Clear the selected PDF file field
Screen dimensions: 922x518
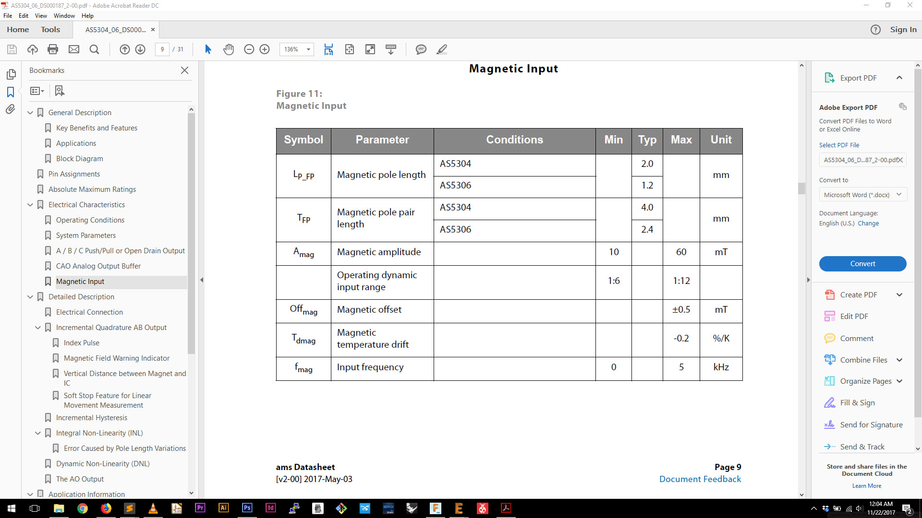[x=900, y=160]
